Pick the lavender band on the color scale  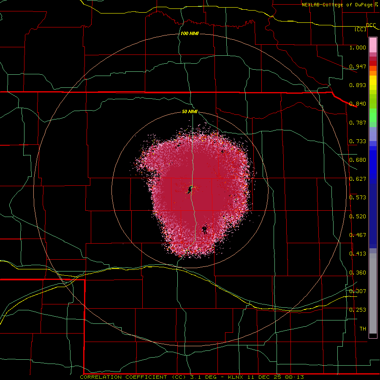tap(373, 134)
